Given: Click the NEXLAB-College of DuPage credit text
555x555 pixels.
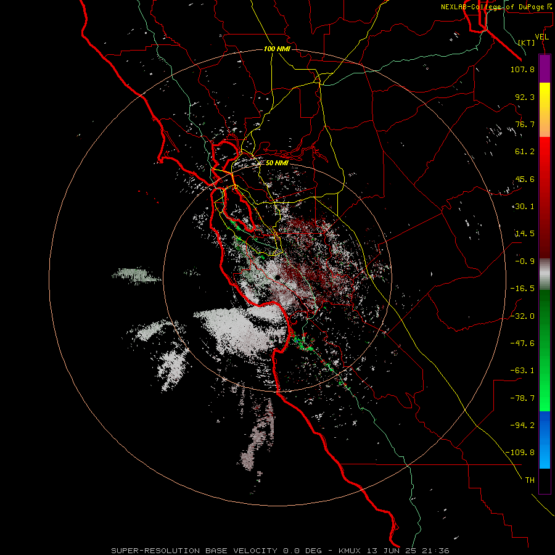Looking at the screenshot, I should [496, 7].
